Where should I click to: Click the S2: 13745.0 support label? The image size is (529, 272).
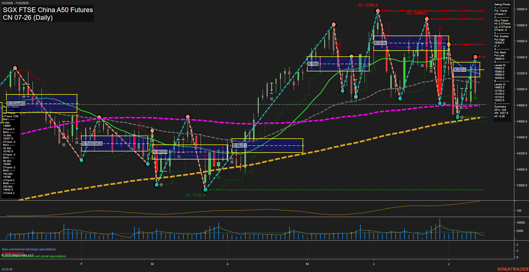(x=195, y=195)
